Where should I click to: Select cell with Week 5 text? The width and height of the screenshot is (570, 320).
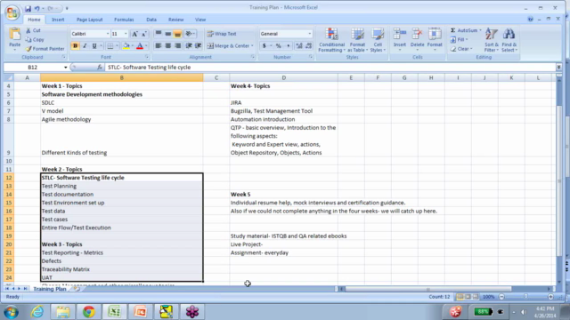click(x=283, y=194)
